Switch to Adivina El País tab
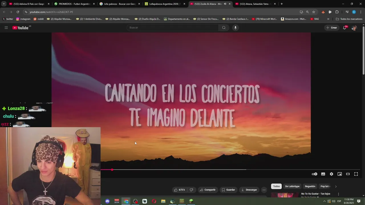365x205 pixels. coord(29,4)
